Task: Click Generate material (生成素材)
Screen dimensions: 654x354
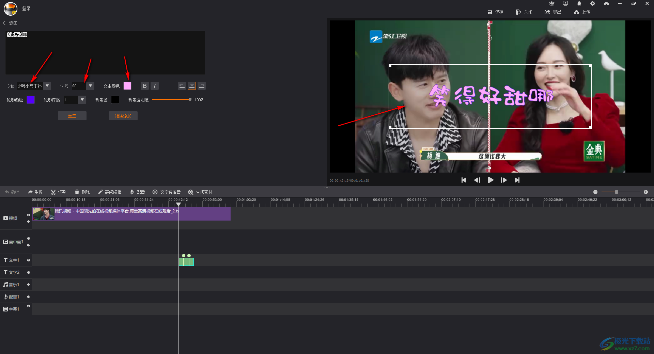Action: pos(200,192)
